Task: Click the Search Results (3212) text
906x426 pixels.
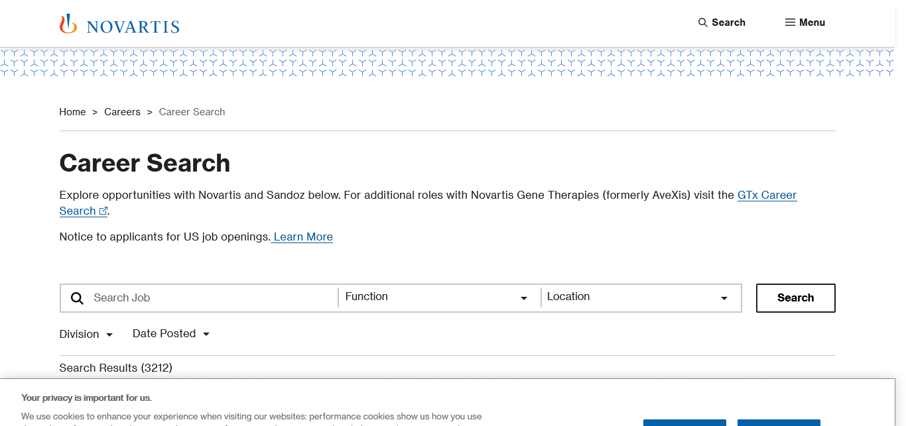Action: [x=115, y=368]
